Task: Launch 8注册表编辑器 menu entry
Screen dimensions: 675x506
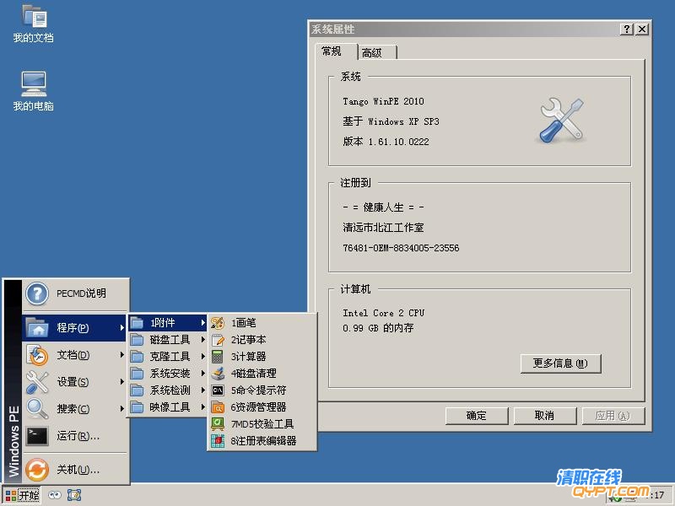Action: click(x=262, y=440)
